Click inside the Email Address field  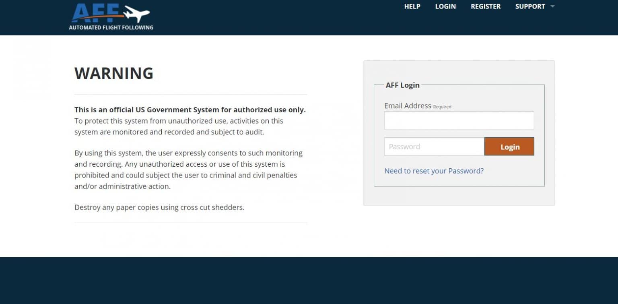[459, 120]
